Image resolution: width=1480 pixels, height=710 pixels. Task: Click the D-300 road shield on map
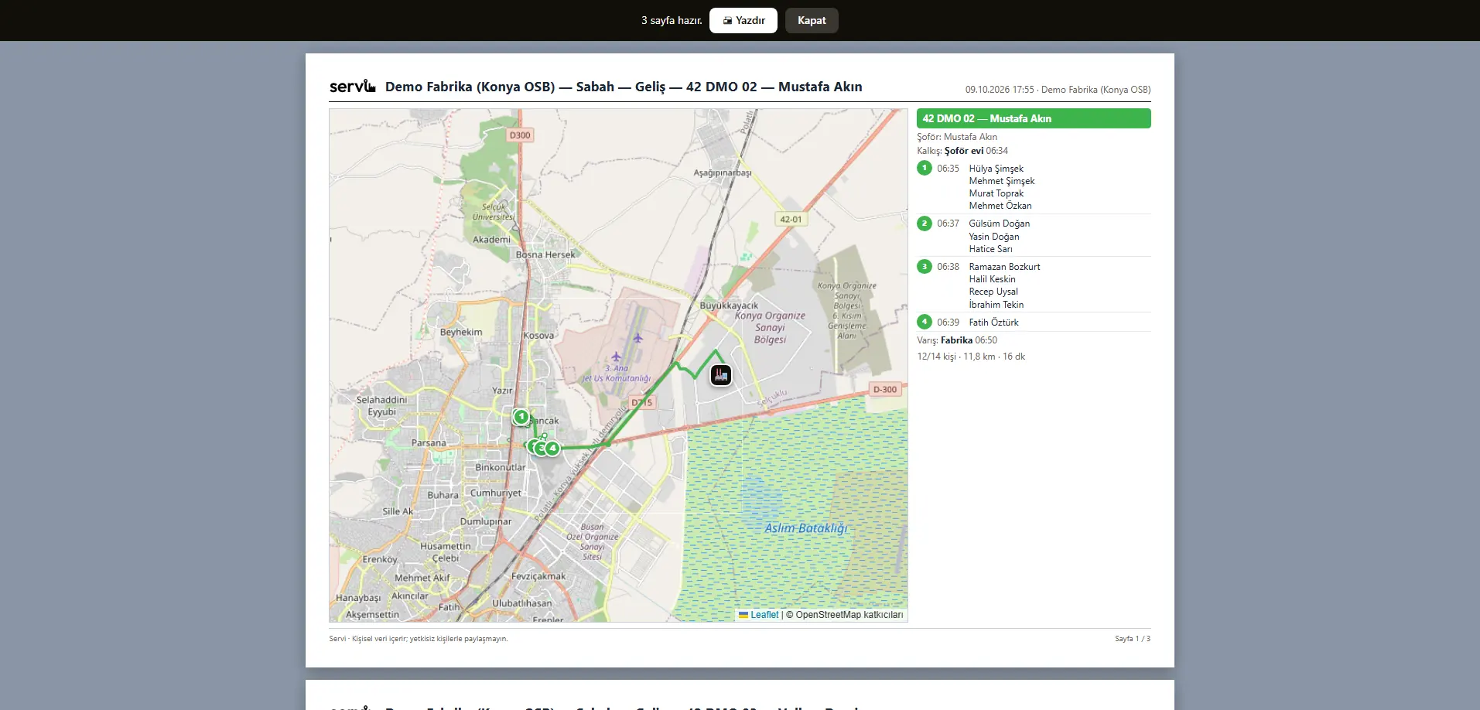[885, 389]
